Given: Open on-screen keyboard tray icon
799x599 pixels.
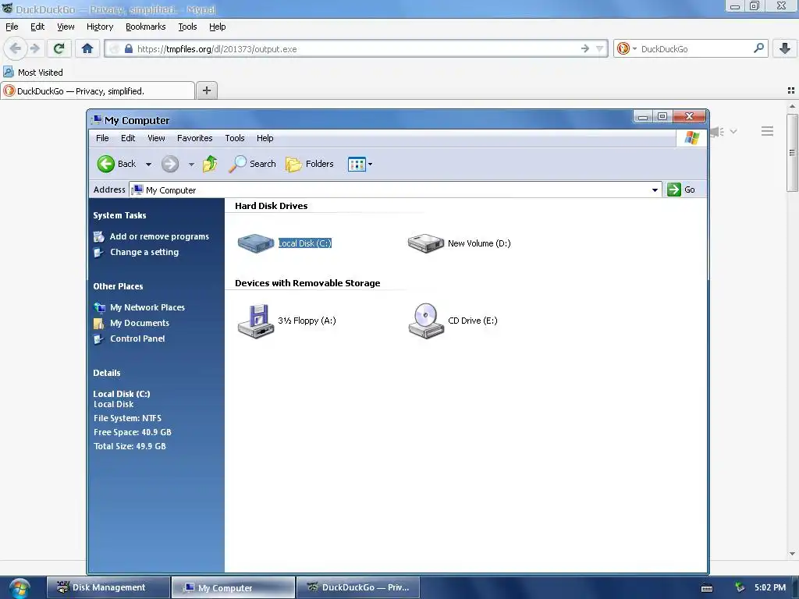Looking at the screenshot, I should tap(707, 588).
